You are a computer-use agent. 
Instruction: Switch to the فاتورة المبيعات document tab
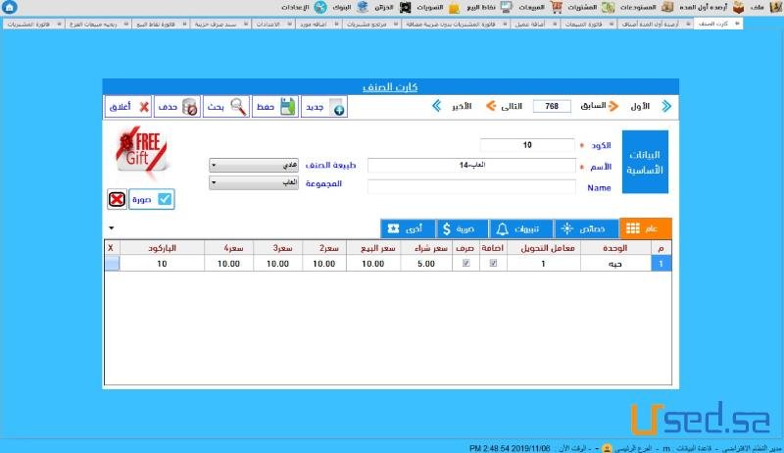coord(589,24)
